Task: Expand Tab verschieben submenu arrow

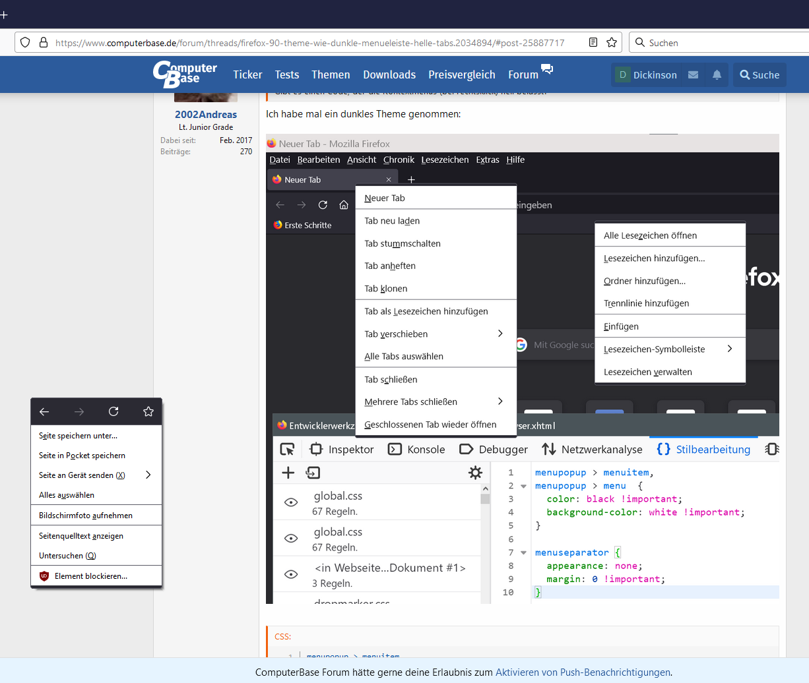Action: pos(500,334)
